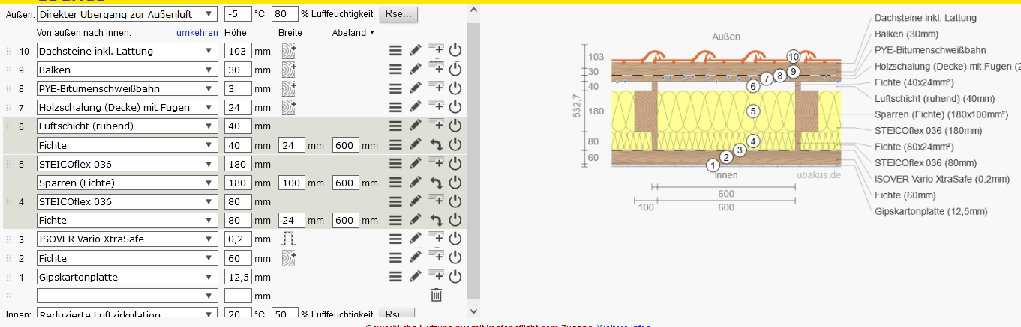This screenshot has height=327, width=1021.
Task: Expand the Abstand column dropdown arrow
Action: [x=372, y=33]
